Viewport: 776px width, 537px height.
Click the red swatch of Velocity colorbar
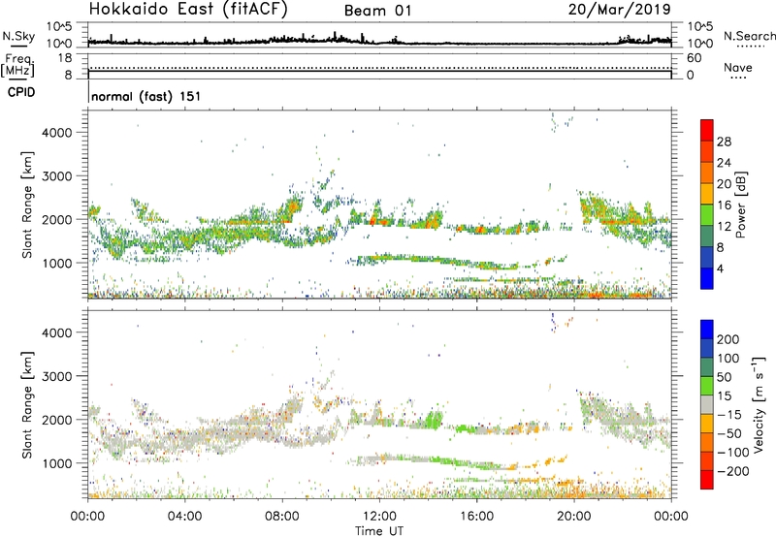coord(707,480)
